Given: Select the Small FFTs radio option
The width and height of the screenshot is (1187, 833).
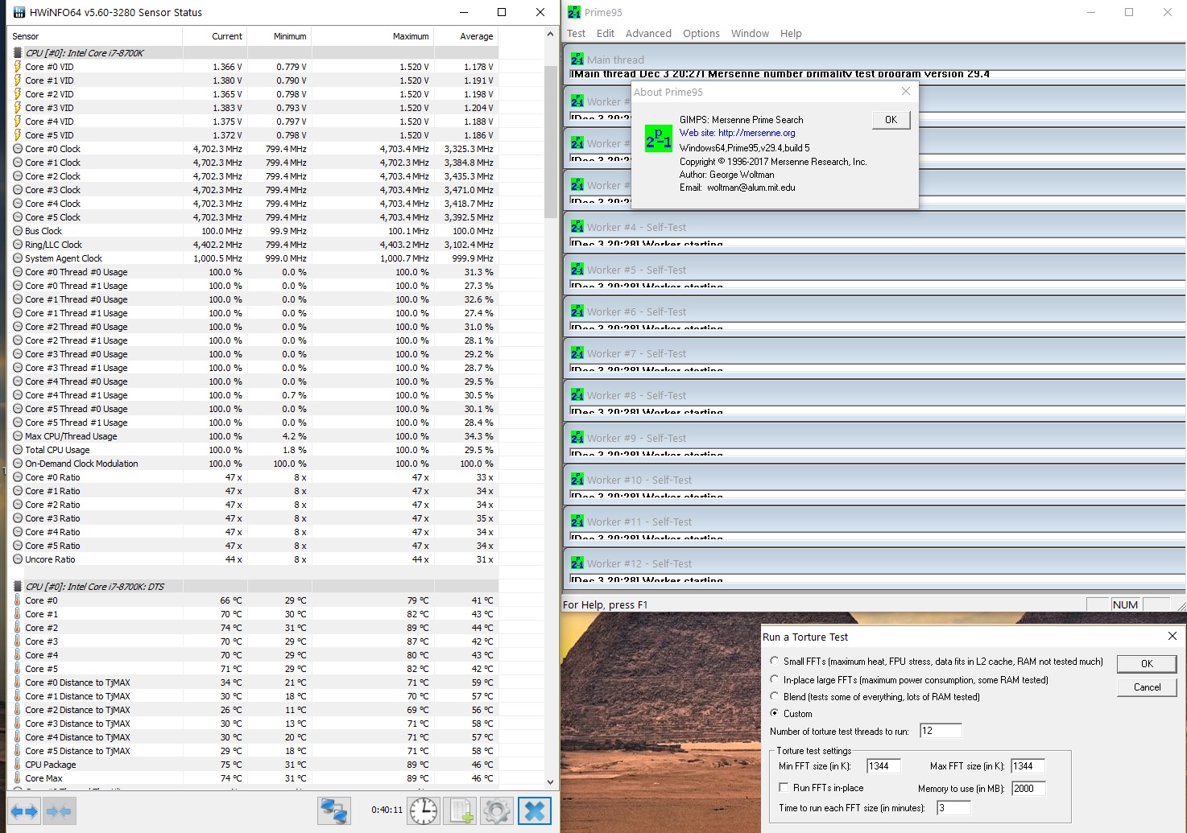Looking at the screenshot, I should click(x=775, y=661).
